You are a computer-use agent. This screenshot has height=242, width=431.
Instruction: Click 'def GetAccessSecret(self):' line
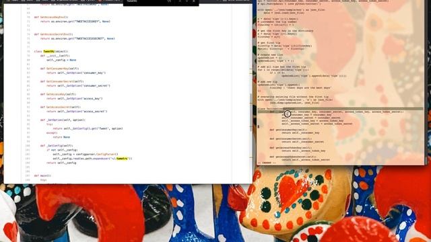point(60,108)
